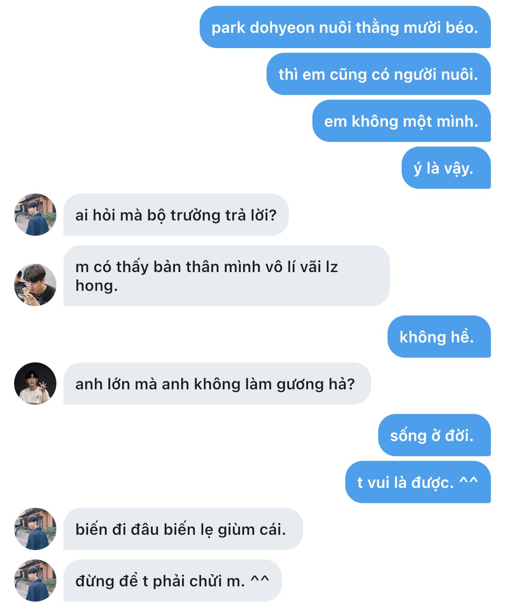Image resolution: width=505 pixels, height=611 pixels.
Task: Tap the "^^" emoticon in the last gray message
Action: click(260, 579)
